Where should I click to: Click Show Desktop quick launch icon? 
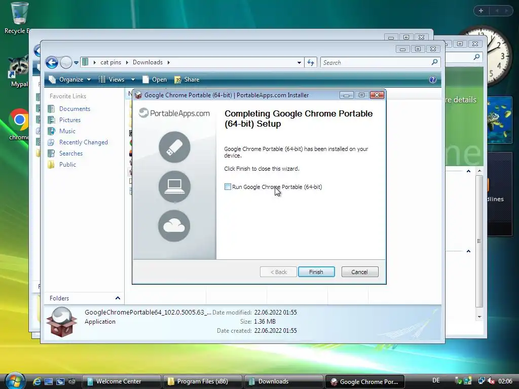point(49,381)
